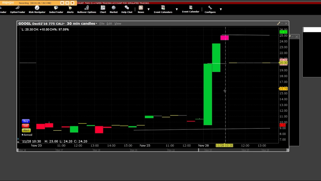Click the pink candle at 11/28 10:30

(x=224, y=38)
